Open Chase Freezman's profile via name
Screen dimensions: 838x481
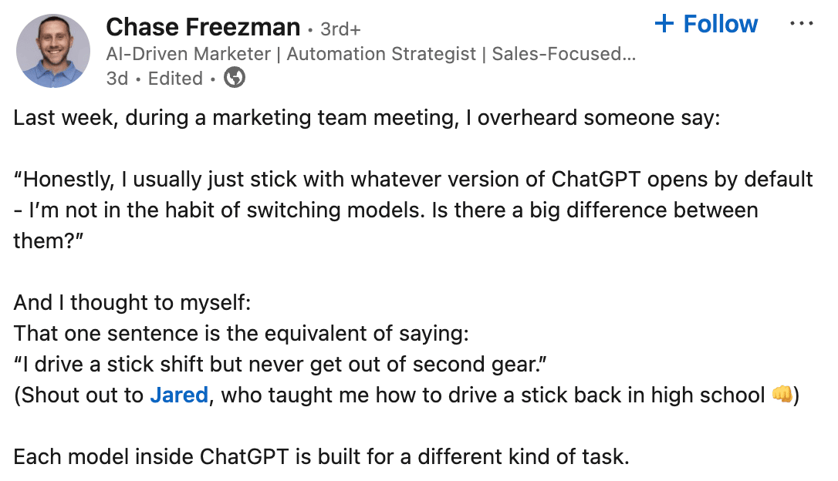coord(203,28)
